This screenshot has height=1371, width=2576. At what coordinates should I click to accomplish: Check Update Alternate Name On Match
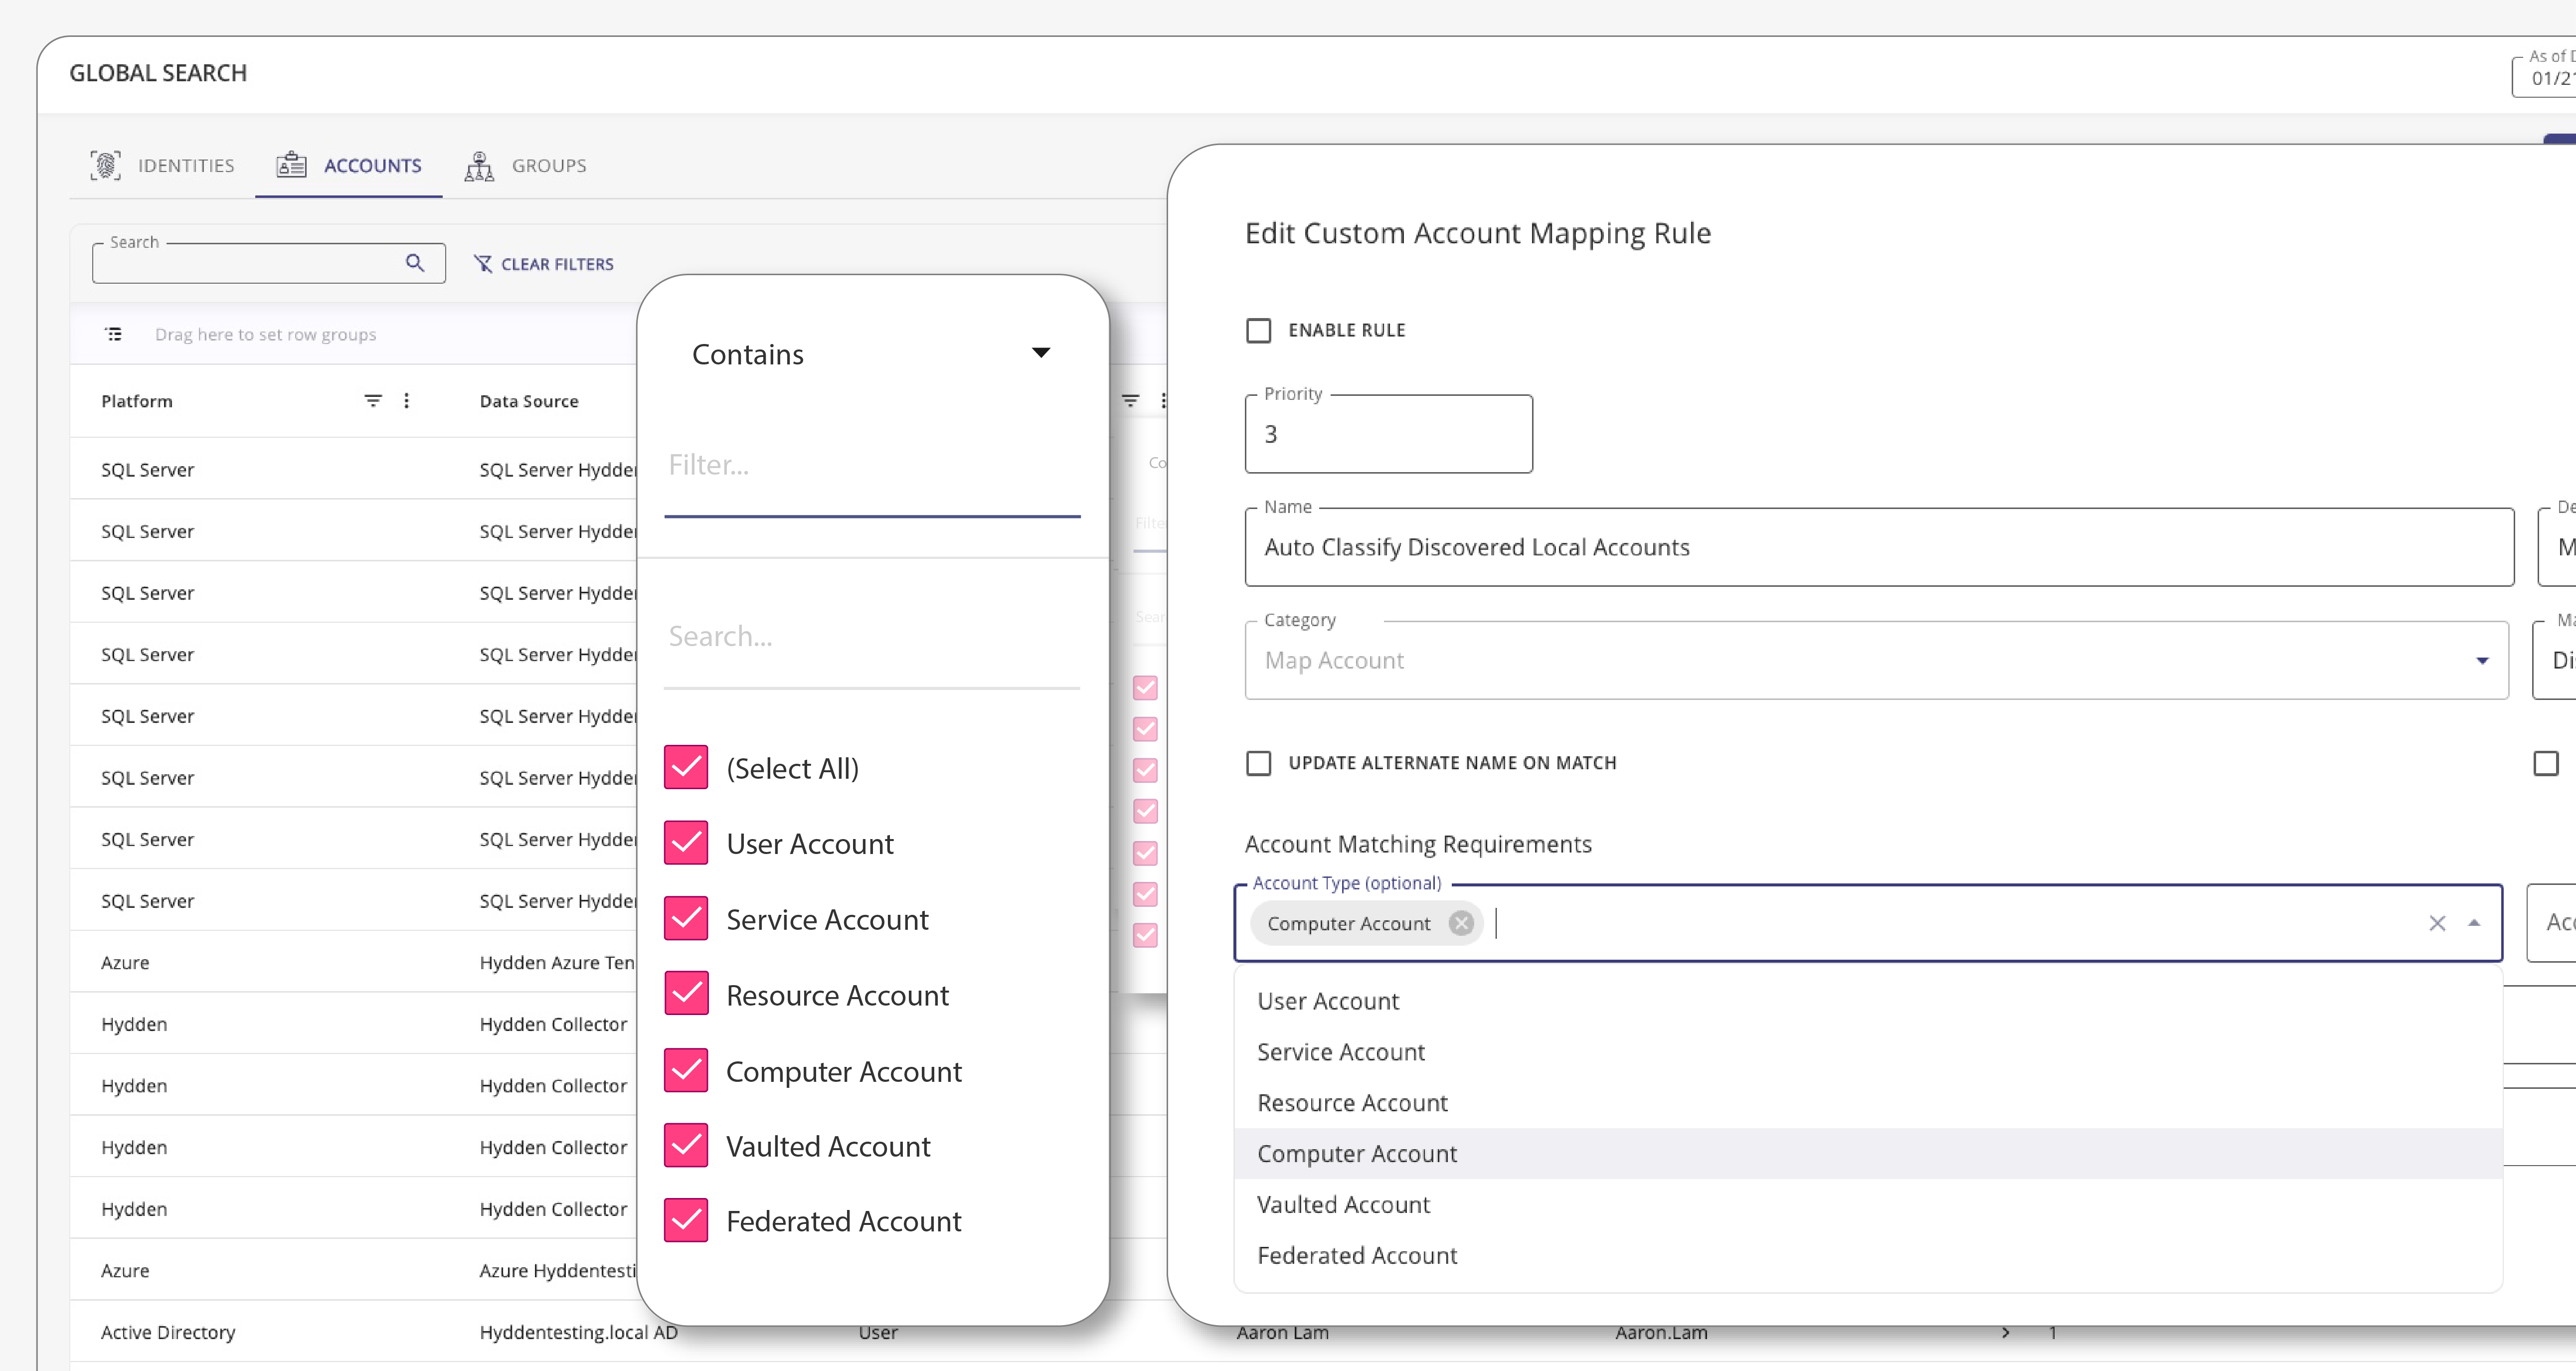point(1259,763)
